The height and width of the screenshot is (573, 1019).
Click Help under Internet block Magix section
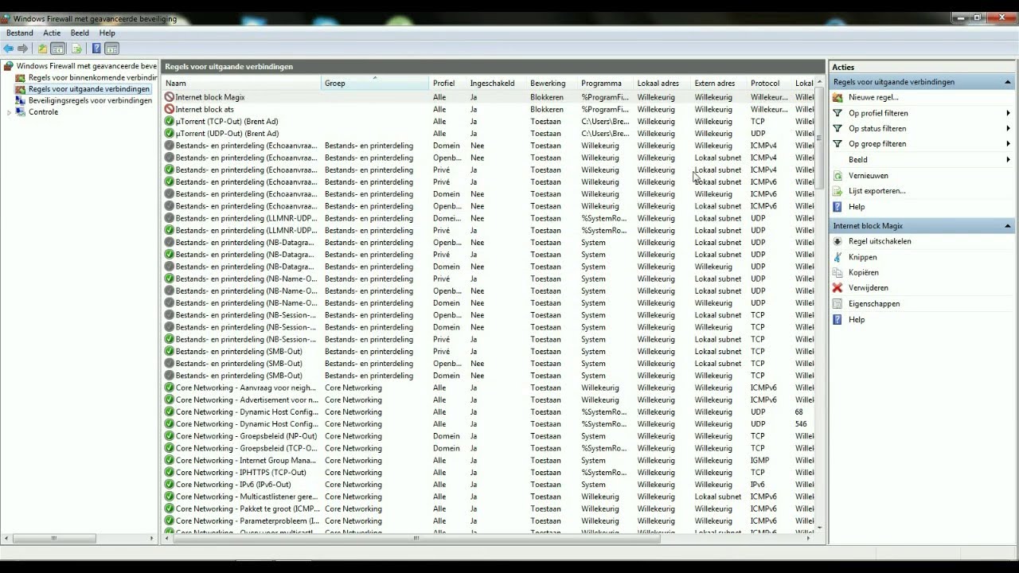pos(857,319)
